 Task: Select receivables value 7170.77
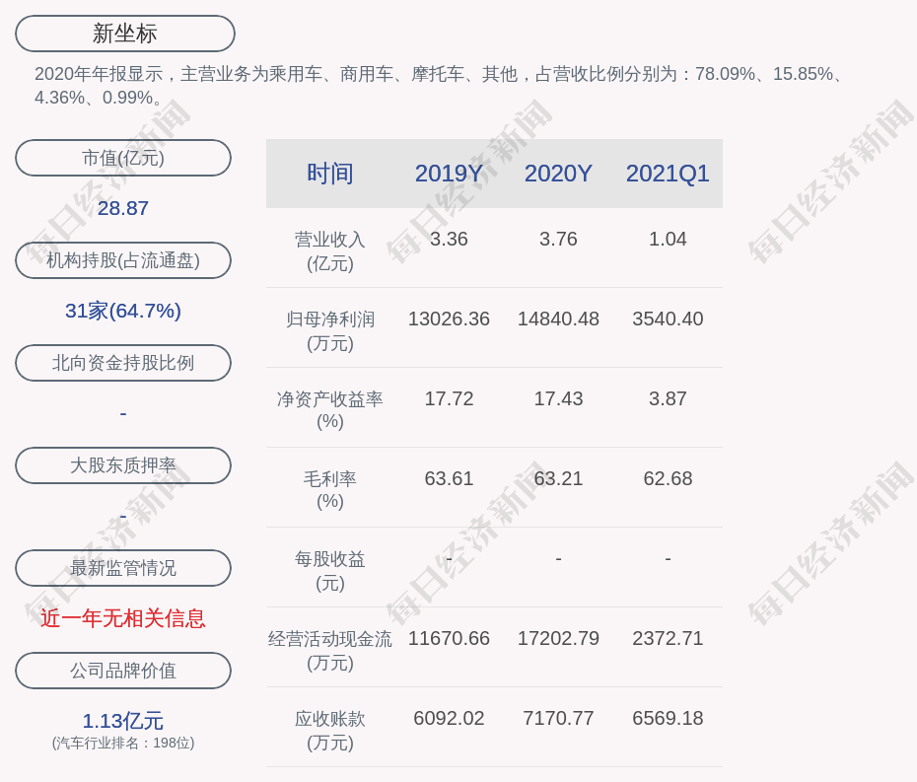pyautogui.click(x=558, y=718)
